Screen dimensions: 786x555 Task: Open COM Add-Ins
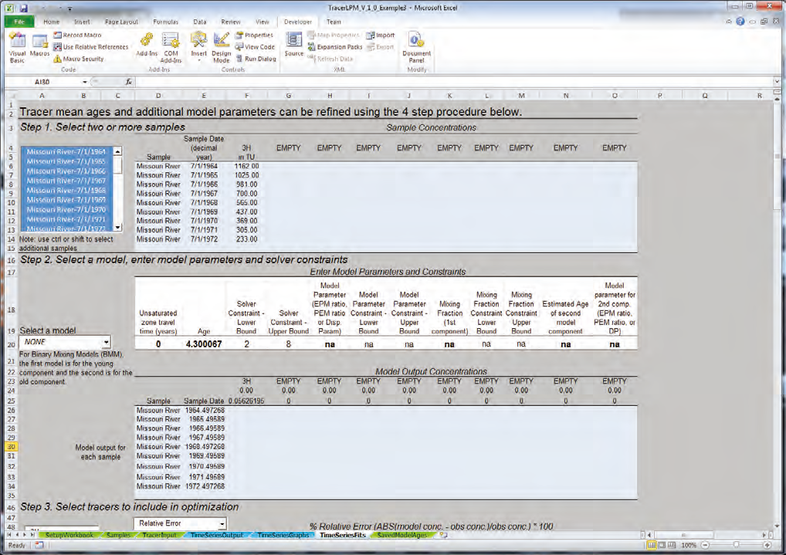coord(170,46)
